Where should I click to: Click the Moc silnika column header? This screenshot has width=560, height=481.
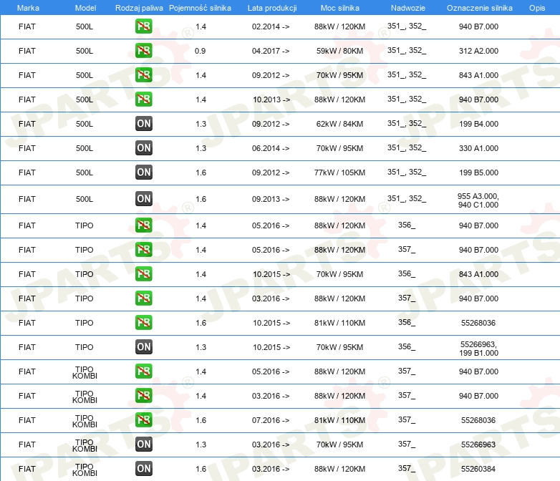tap(339, 8)
